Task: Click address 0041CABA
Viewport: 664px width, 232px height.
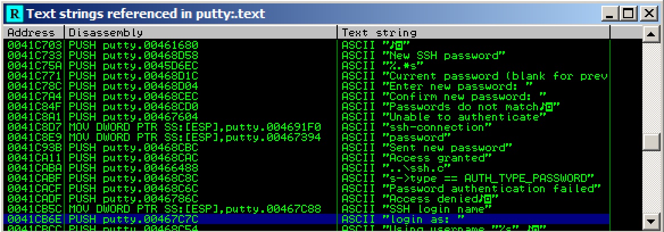Action: click(35, 168)
